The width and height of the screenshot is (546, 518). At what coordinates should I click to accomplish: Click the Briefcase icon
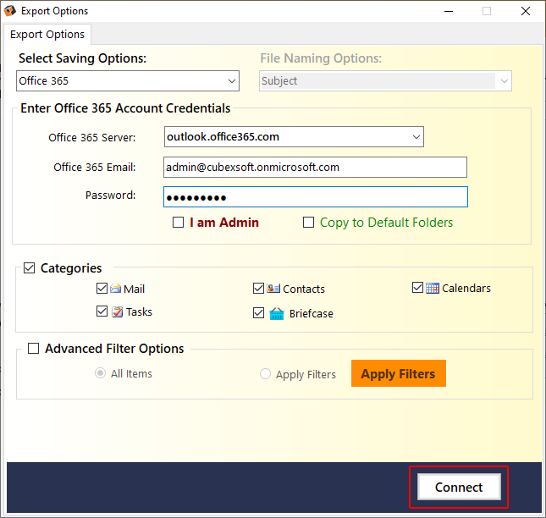276,313
